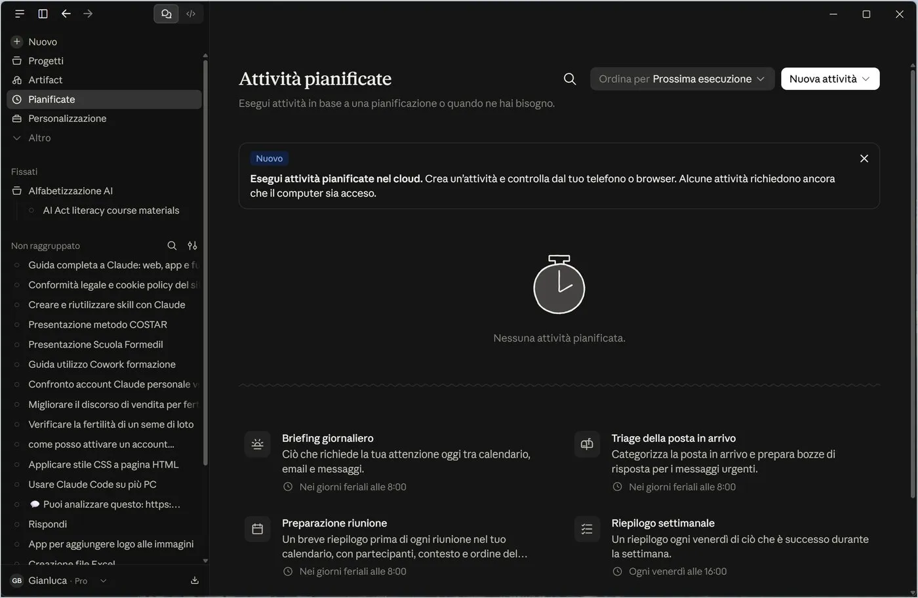Select Pianificate in the sidebar

(x=104, y=99)
